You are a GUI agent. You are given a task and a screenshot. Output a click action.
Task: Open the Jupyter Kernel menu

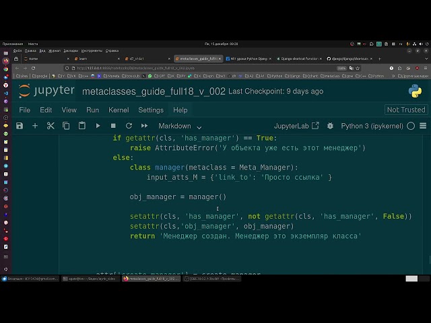[x=119, y=110]
